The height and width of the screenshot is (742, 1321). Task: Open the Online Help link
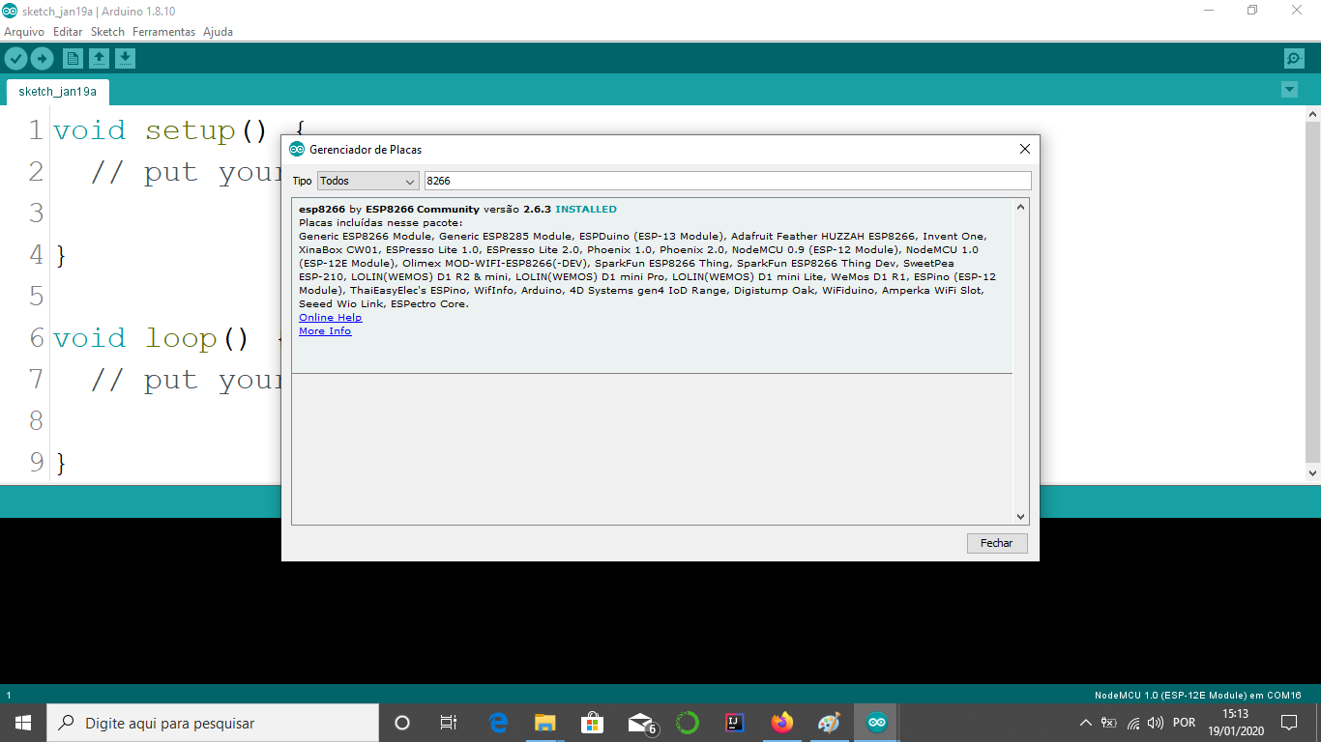[x=330, y=317]
